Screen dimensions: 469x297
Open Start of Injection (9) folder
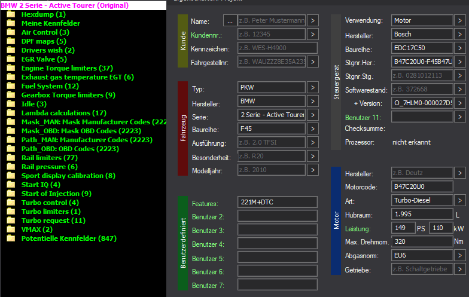pyautogui.click(x=56, y=194)
